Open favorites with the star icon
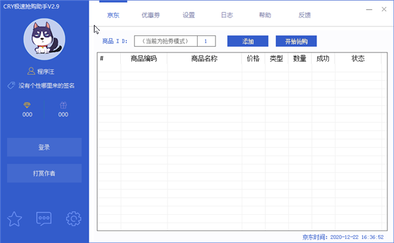This screenshot has height=243, width=394. point(14,219)
